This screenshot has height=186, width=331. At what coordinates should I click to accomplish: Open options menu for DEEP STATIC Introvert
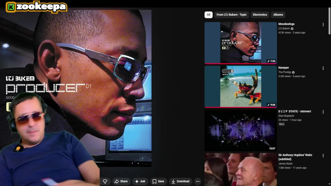pyautogui.click(x=323, y=112)
